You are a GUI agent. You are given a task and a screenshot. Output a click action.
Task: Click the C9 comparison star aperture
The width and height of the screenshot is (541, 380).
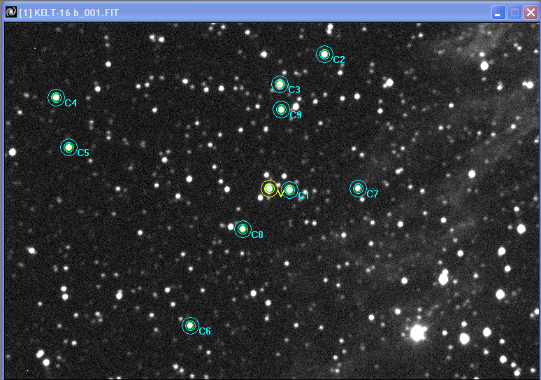tap(281, 109)
